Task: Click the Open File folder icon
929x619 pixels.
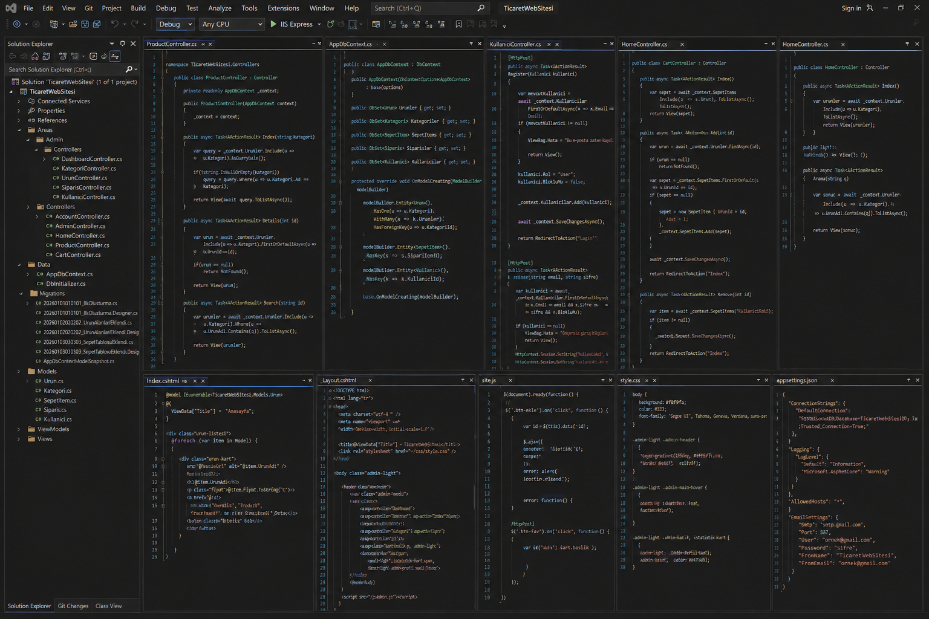Action: point(73,24)
